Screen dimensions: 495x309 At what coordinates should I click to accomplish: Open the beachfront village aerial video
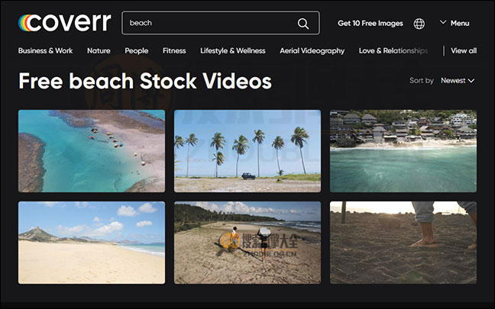[403, 151]
